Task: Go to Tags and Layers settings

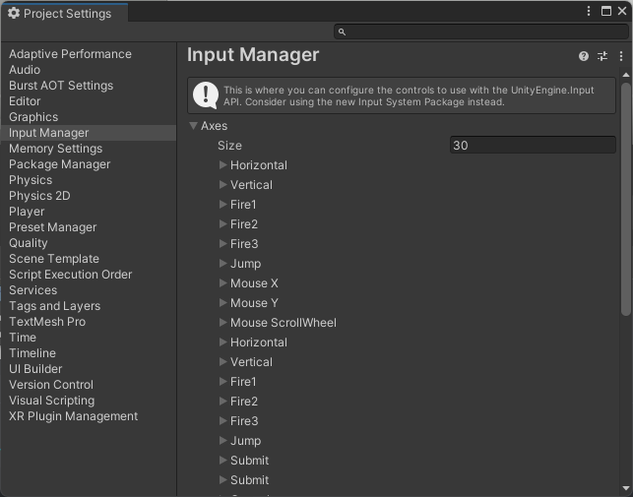Action: click(x=54, y=306)
